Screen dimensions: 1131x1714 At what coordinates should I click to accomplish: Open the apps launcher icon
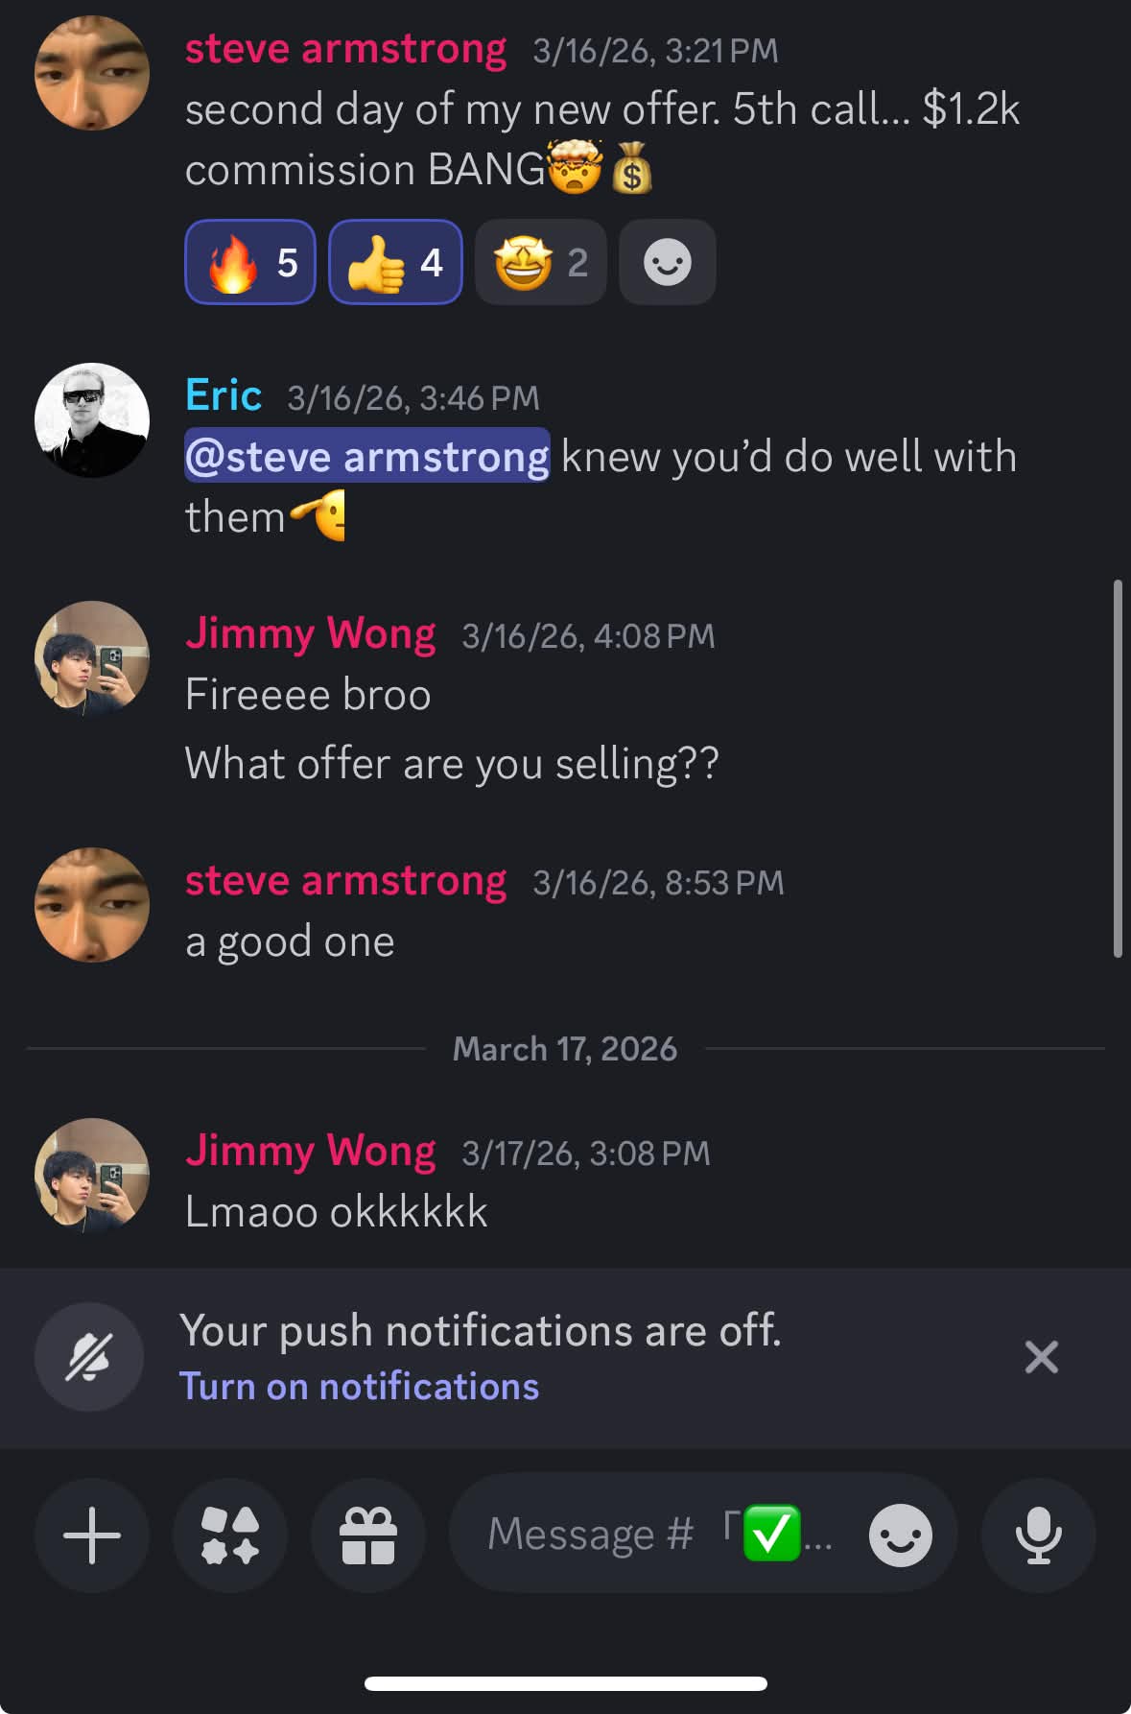(x=230, y=1535)
